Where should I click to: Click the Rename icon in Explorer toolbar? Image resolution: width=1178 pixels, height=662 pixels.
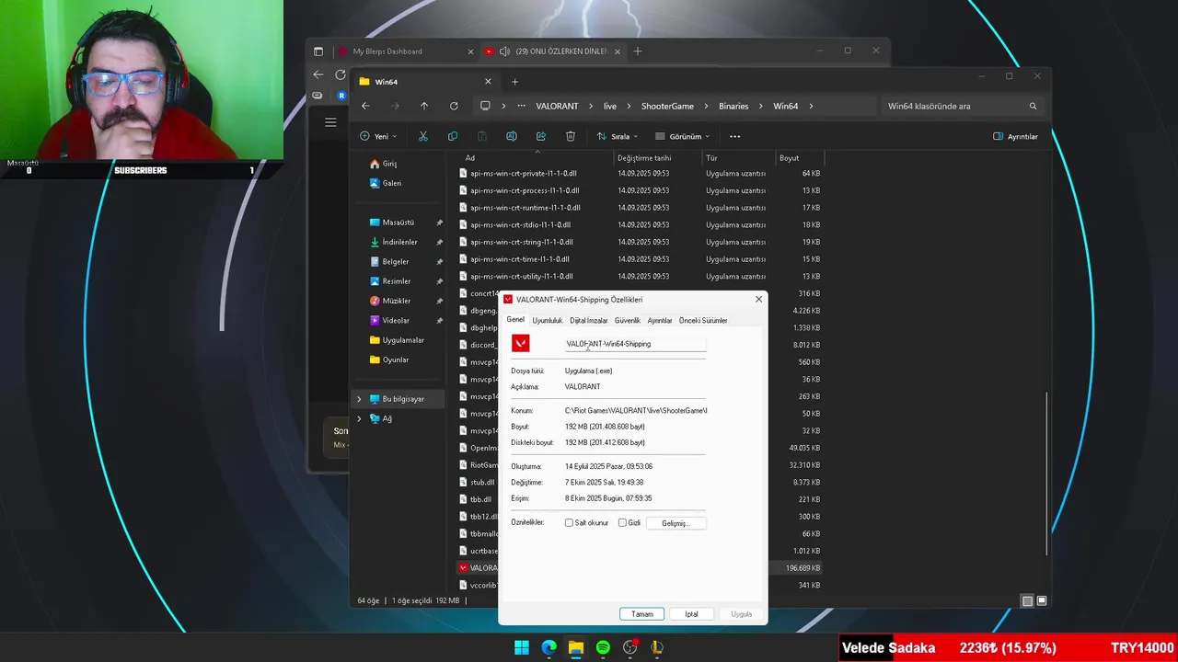pos(512,136)
